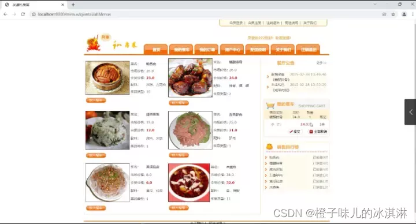Image resolution: width=416 pixels, height=224 pixels.
Task: Open the share icon in the address bar
Action: click(x=384, y=14)
